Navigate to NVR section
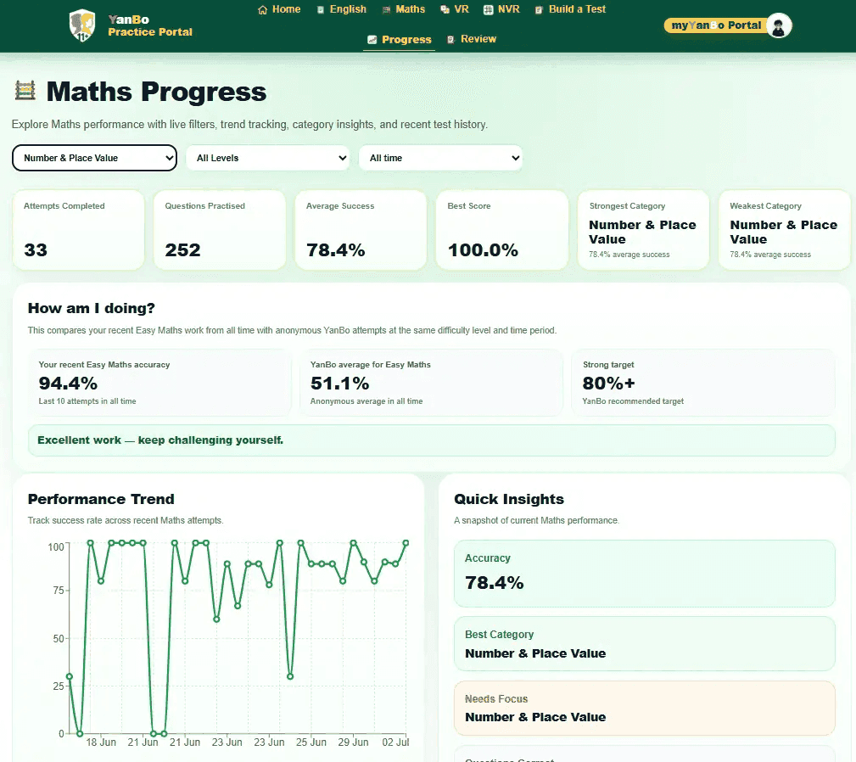The width and height of the screenshot is (856, 762). pyautogui.click(x=501, y=9)
